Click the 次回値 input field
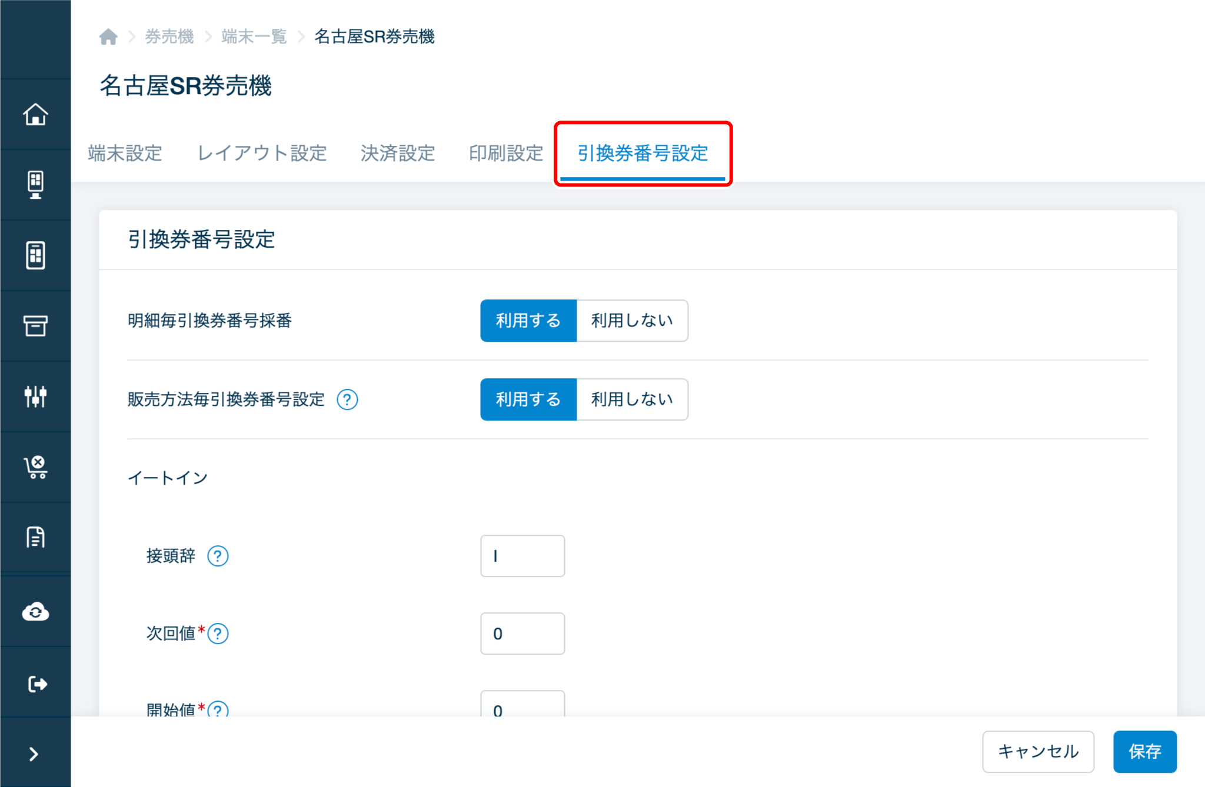 [x=522, y=633]
